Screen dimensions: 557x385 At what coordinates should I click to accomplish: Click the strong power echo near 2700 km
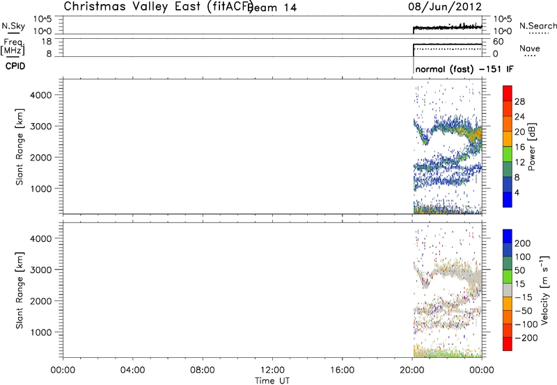(477, 135)
